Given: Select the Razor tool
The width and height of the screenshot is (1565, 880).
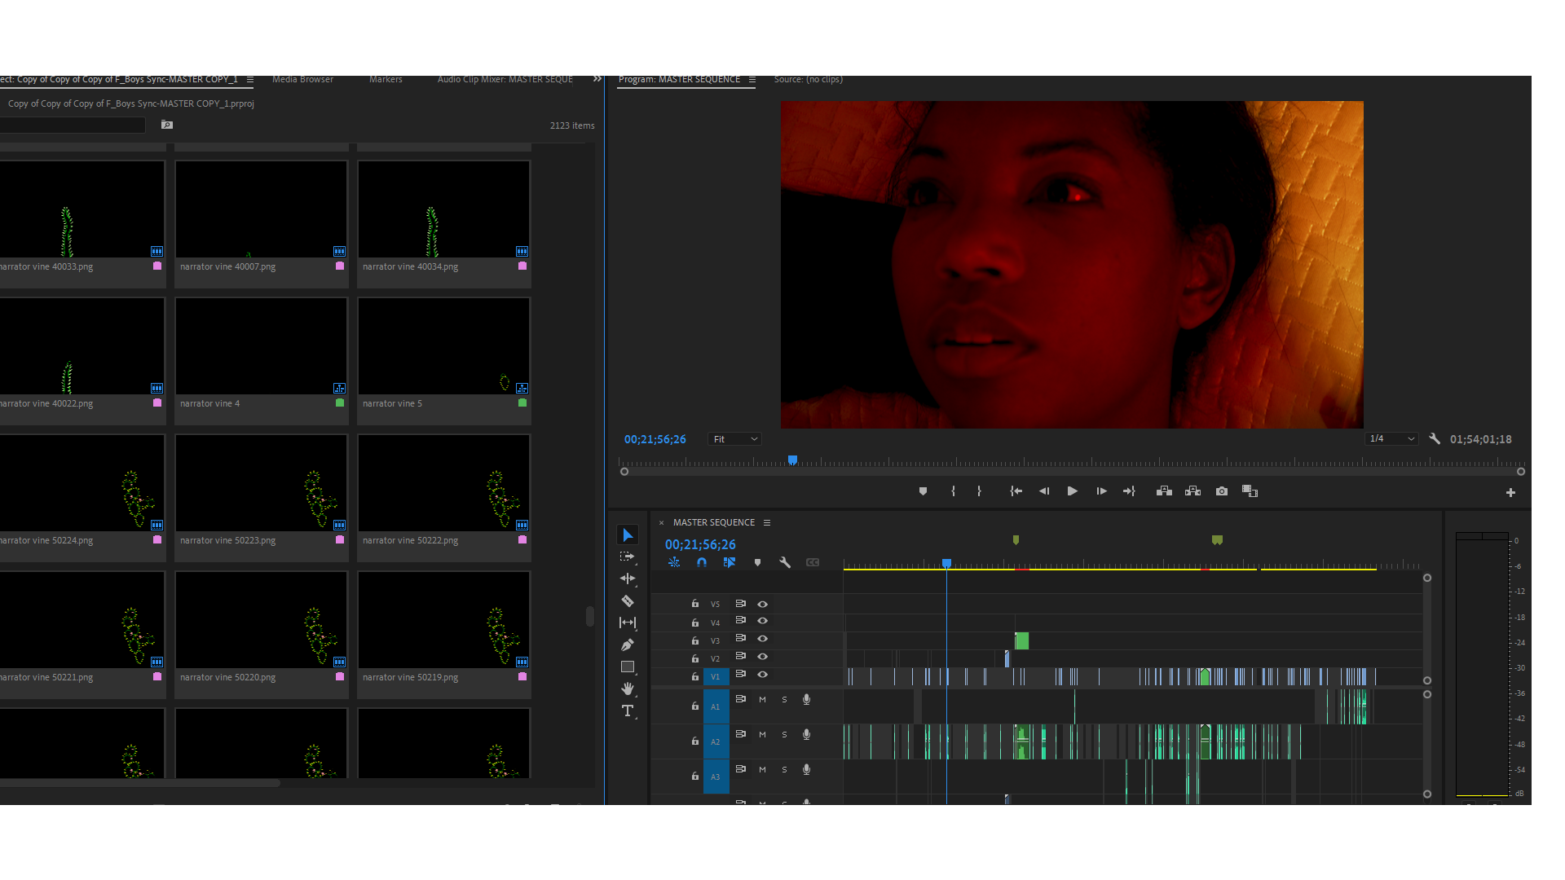Looking at the screenshot, I should click(x=627, y=601).
